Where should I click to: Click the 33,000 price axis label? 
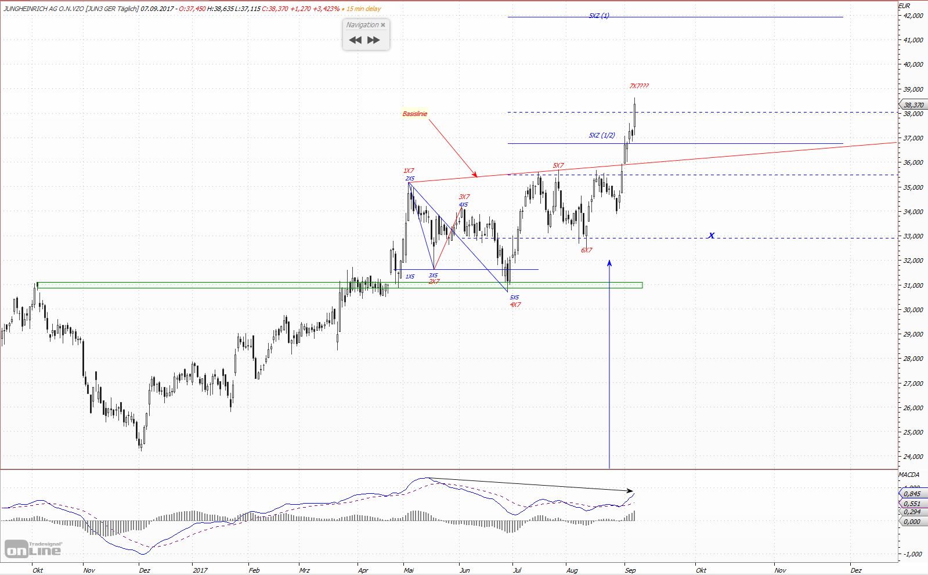tap(913, 236)
